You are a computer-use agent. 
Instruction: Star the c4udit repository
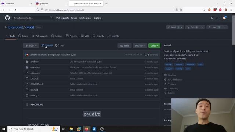[214, 27]
